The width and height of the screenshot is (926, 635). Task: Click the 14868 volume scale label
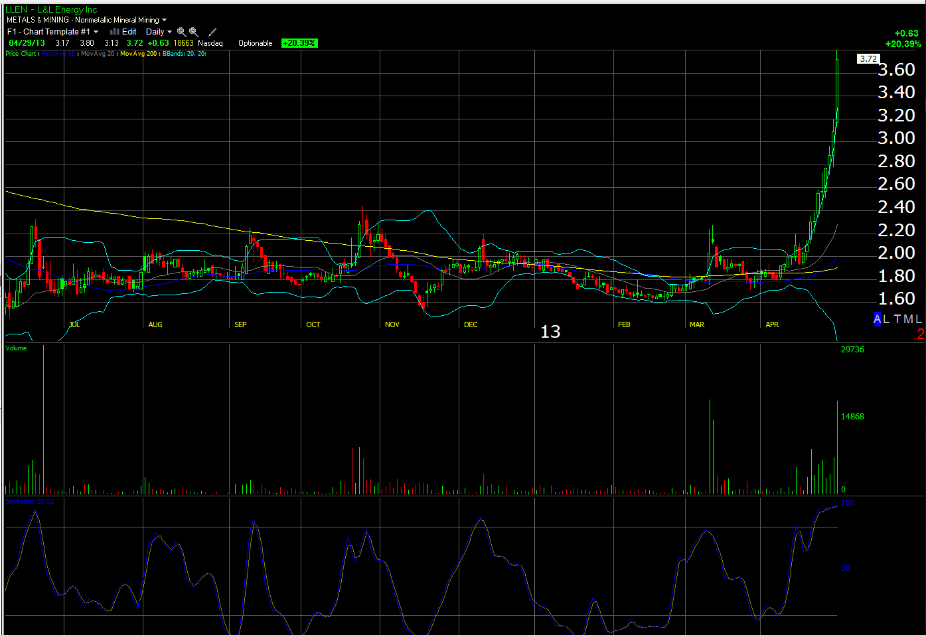[852, 417]
